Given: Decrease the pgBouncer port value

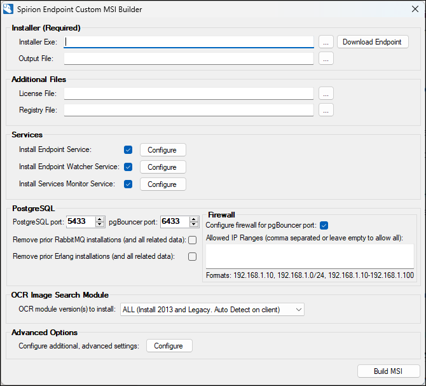Looking at the screenshot, I should coord(194,224).
